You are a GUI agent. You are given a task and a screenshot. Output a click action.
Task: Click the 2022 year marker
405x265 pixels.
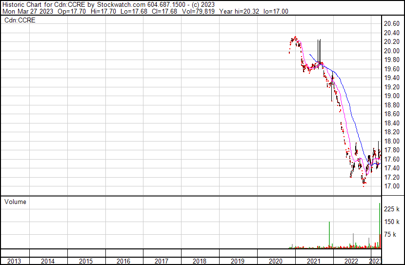tap(352, 261)
